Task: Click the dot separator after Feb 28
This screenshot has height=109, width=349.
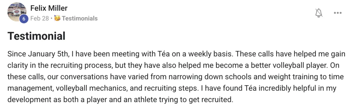Action: click(51, 19)
